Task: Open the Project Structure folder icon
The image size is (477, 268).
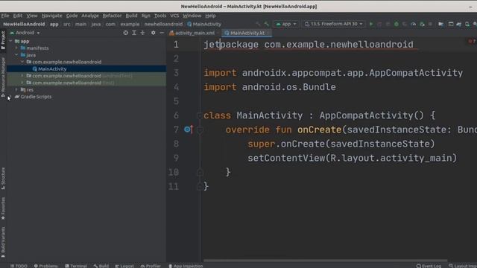Action: coord(440,24)
